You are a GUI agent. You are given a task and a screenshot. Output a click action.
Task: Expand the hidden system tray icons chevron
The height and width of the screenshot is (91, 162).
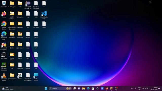coord(132,88)
